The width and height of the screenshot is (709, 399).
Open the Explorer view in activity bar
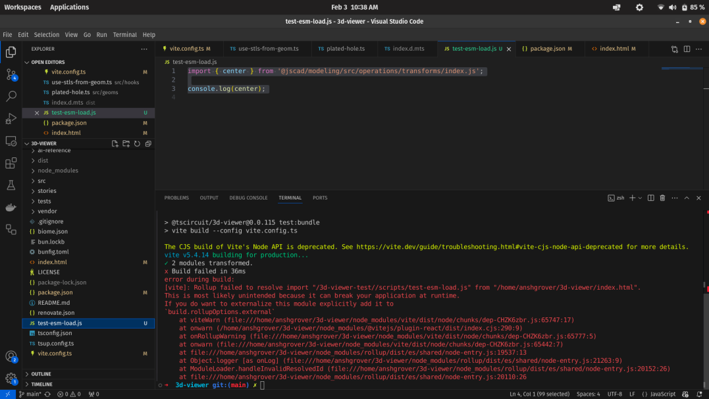coord(11,52)
